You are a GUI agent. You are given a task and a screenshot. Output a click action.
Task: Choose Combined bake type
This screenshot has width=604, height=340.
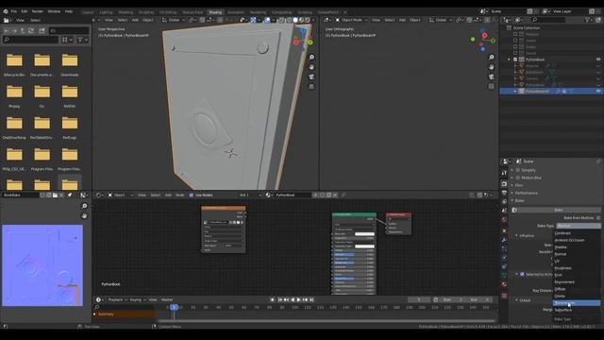pos(577,233)
